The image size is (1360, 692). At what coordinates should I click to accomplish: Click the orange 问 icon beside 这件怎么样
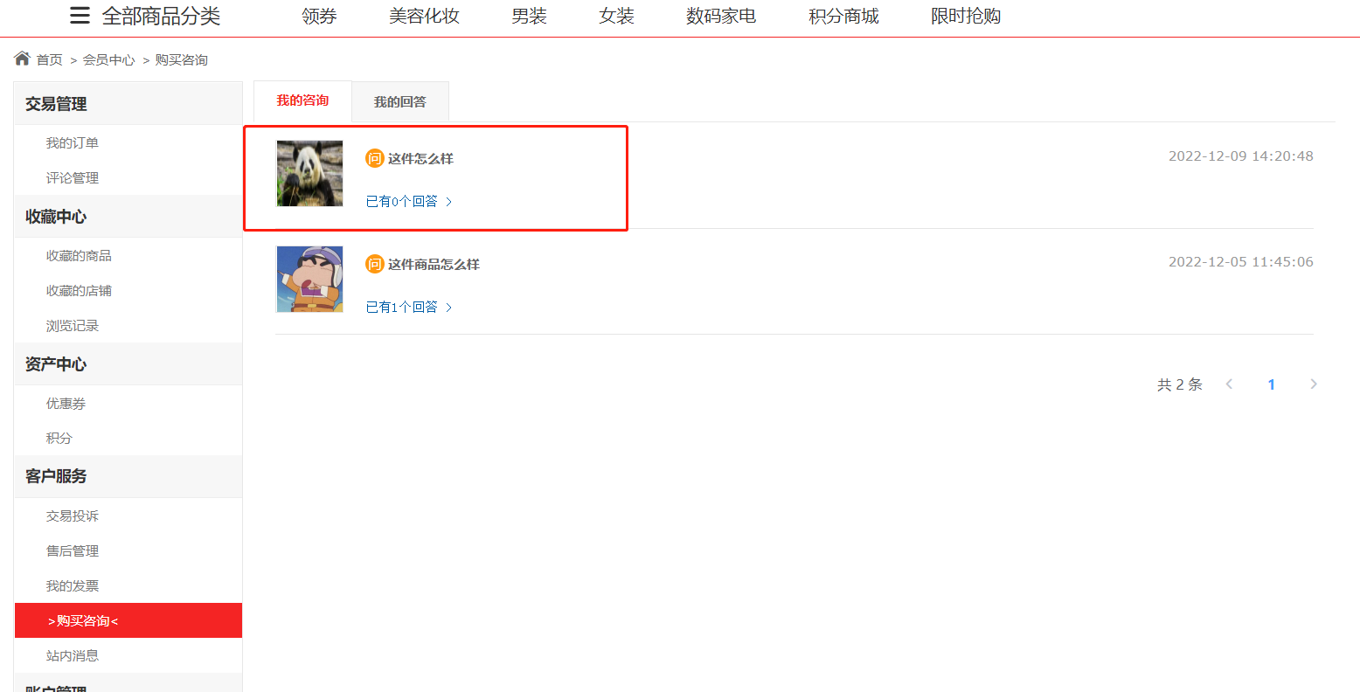point(375,158)
